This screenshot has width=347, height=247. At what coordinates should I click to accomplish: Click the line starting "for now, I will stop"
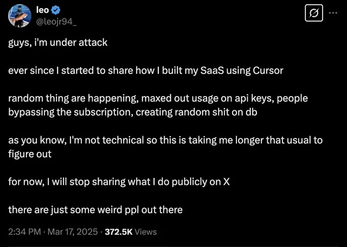pos(119,182)
